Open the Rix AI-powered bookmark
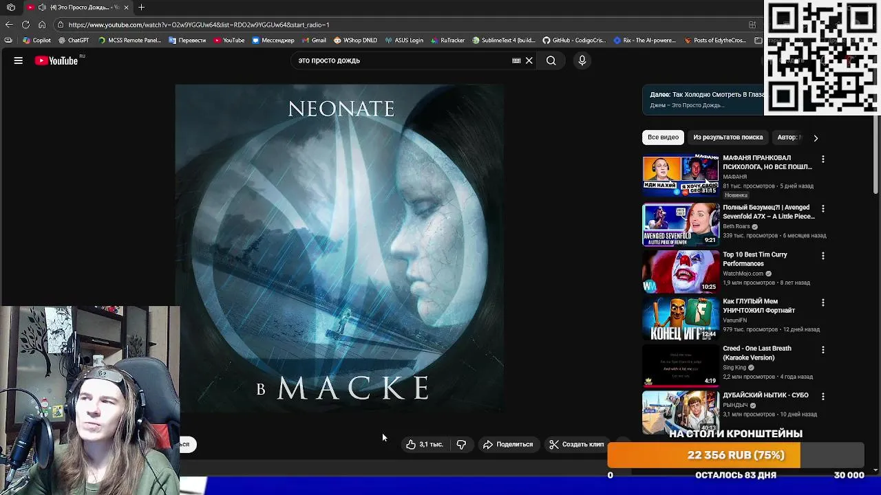This screenshot has width=881, height=495. click(646, 41)
